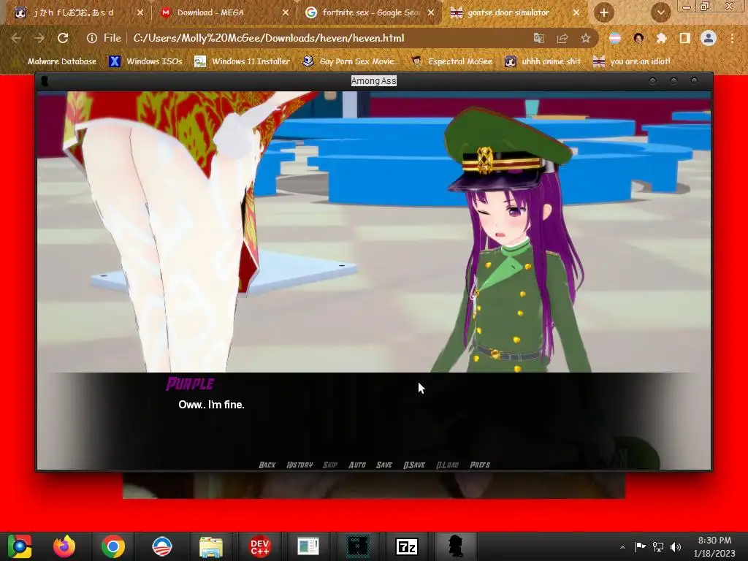748x561 pixels.
Task: Open the volume speaker tray icon
Action: (x=676, y=546)
